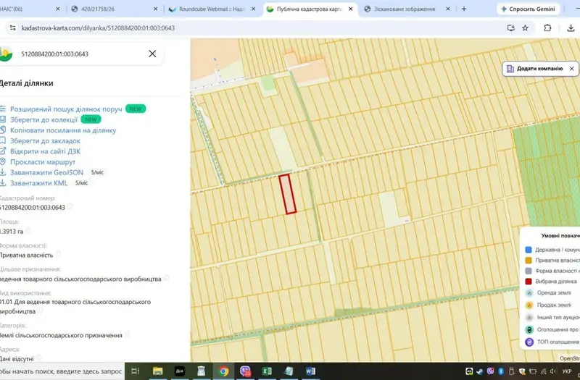Click the building icon on 'Додати компанію'
Screen dimensions: 580x380
(510, 69)
